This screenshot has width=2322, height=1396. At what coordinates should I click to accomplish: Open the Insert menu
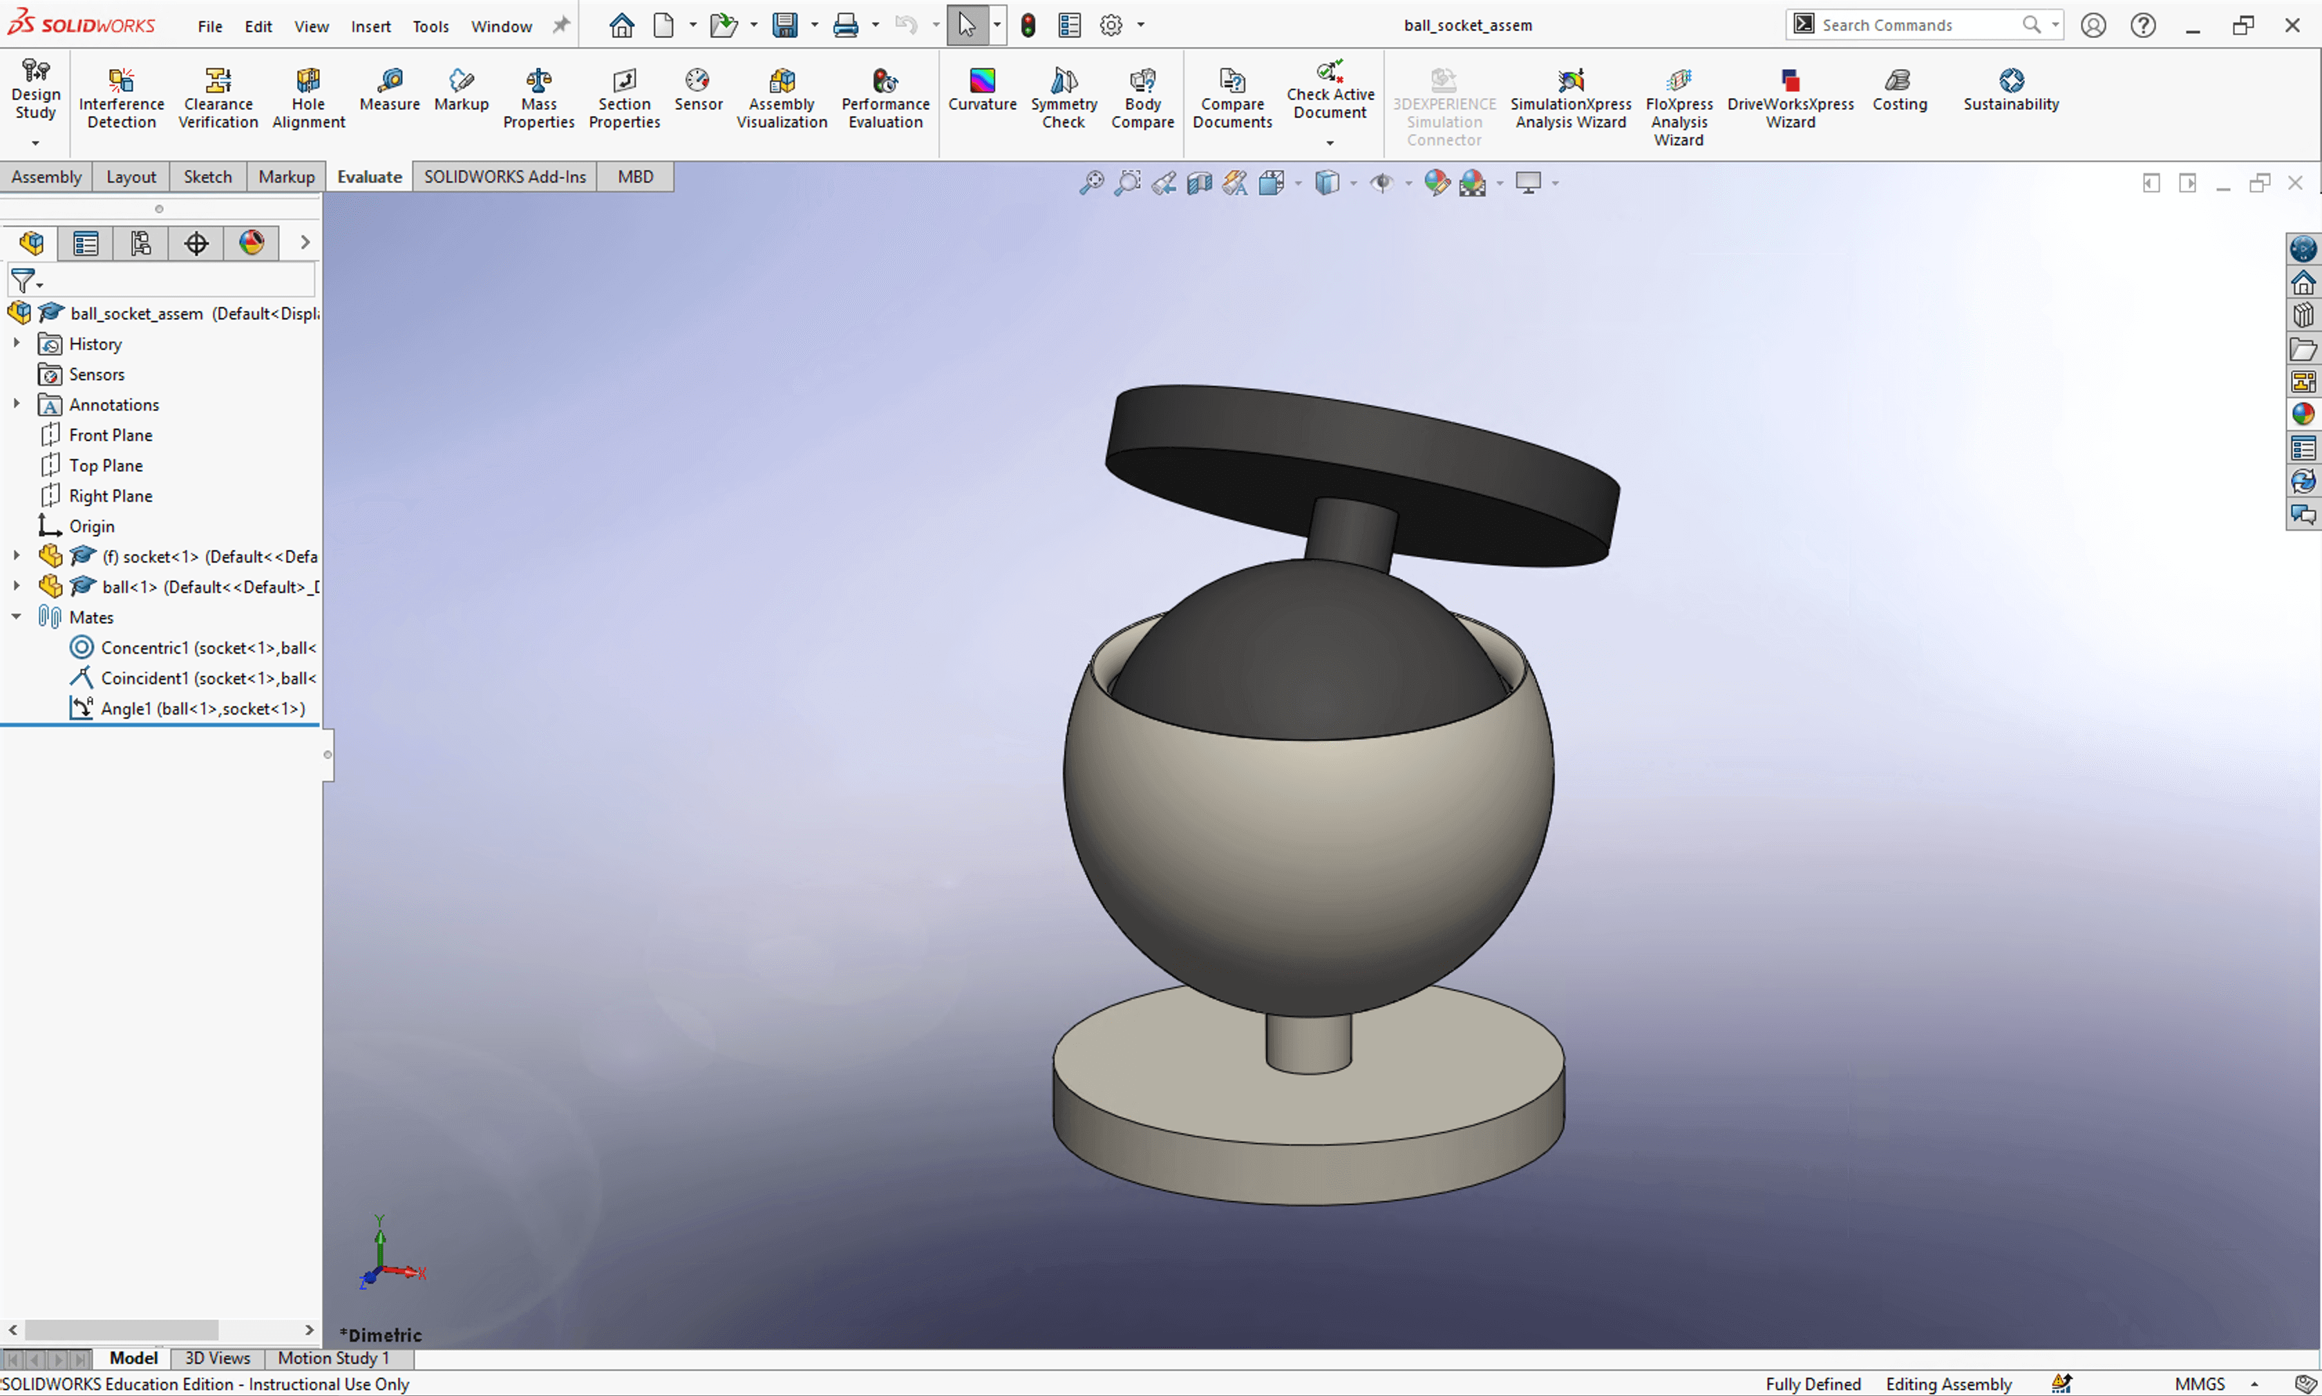coord(370,26)
